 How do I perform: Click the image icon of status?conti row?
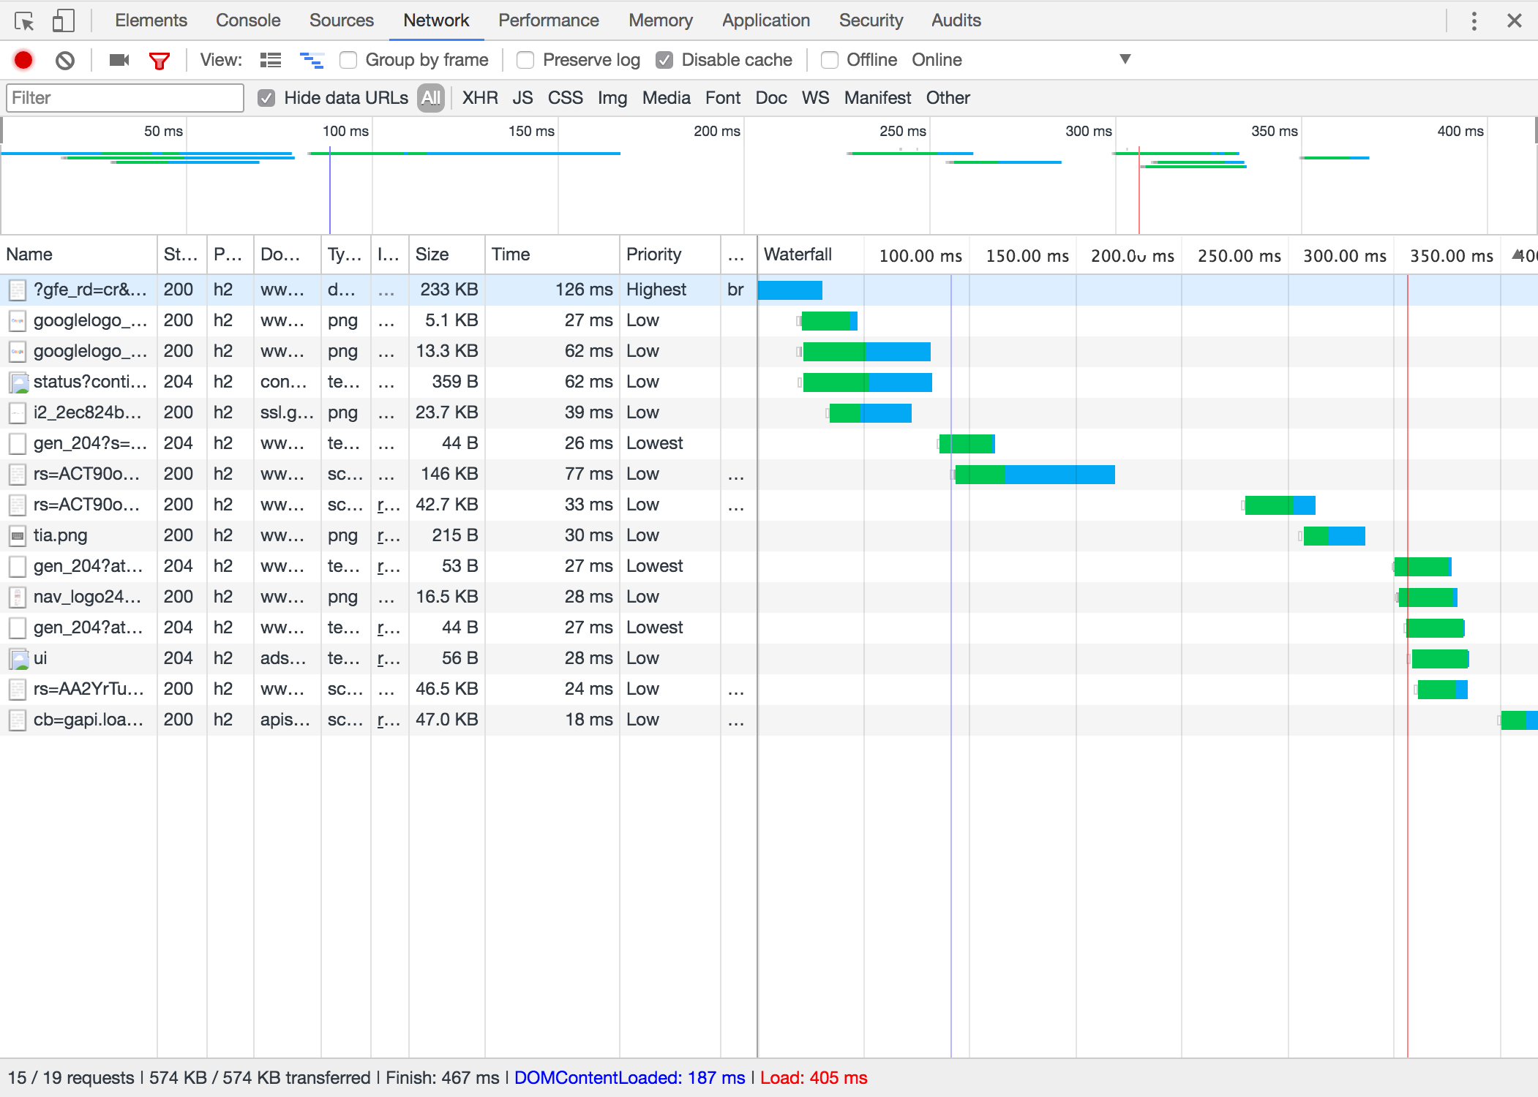pyautogui.click(x=18, y=382)
